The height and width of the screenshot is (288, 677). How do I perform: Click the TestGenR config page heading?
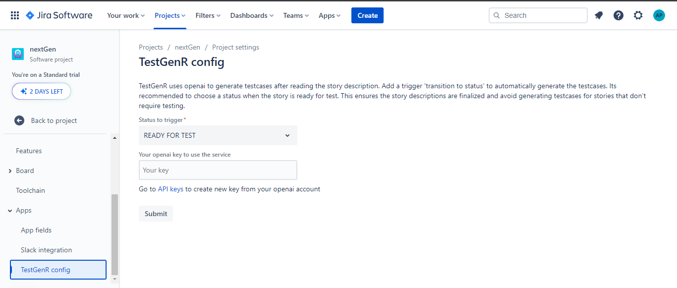181,62
